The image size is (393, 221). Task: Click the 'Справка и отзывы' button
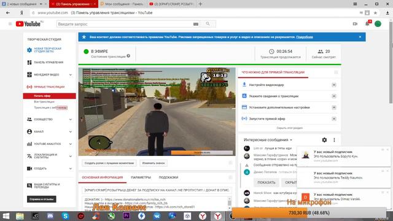(x=42, y=199)
